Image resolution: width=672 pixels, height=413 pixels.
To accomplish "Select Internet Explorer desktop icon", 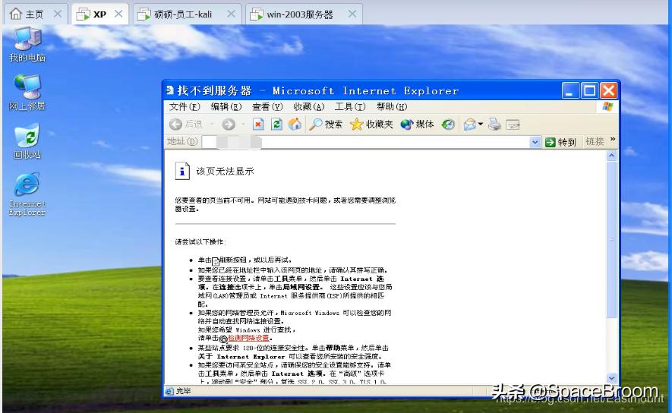I will pos(27,194).
